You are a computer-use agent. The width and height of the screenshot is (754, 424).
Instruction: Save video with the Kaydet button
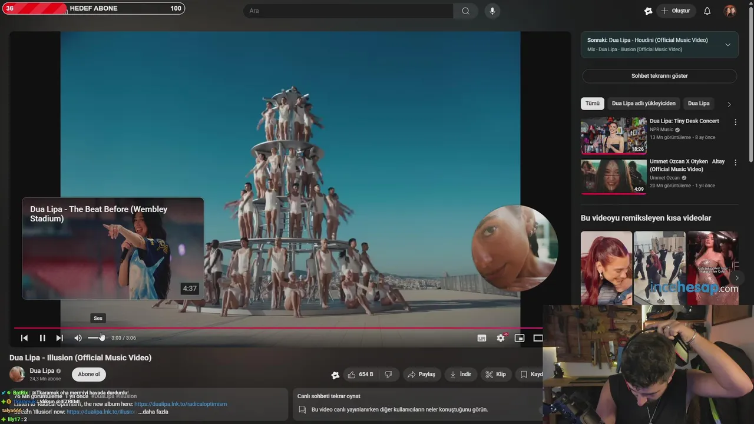pos(531,375)
